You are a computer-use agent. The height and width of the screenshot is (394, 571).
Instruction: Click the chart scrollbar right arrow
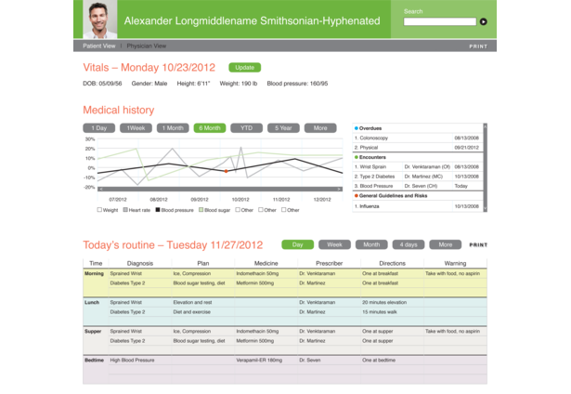[x=340, y=190]
